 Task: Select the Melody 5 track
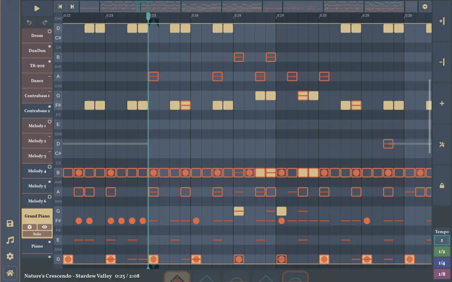[x=37, y=186]
